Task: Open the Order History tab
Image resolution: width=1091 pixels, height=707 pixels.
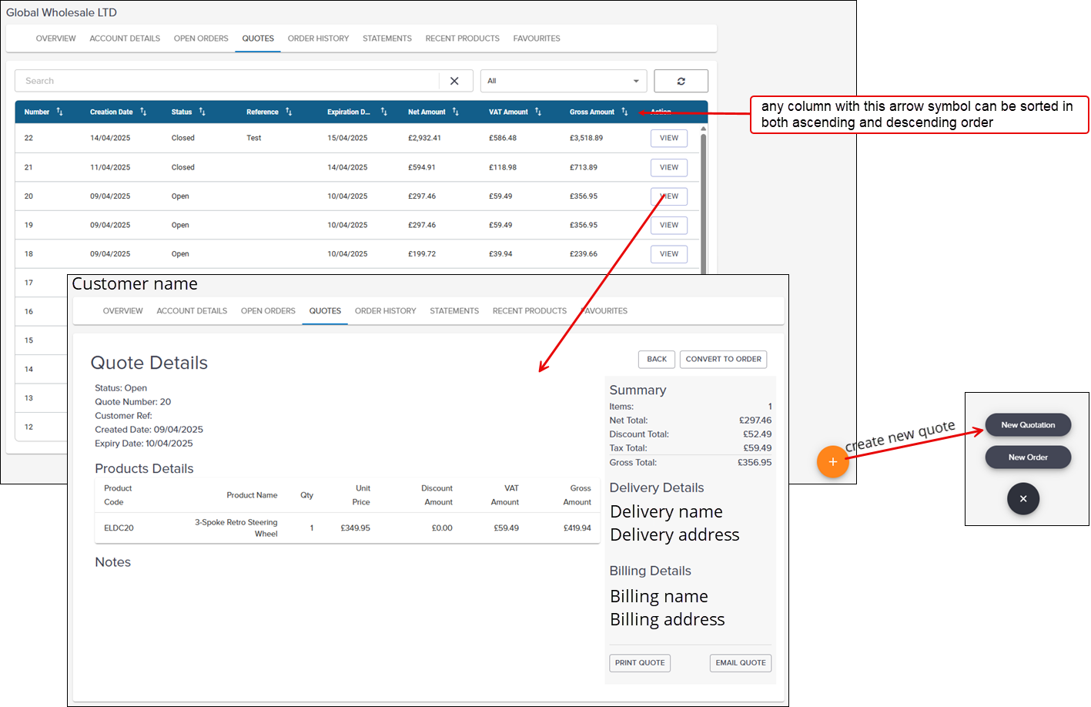Action: pyautogui.click(x=318, y=39)
